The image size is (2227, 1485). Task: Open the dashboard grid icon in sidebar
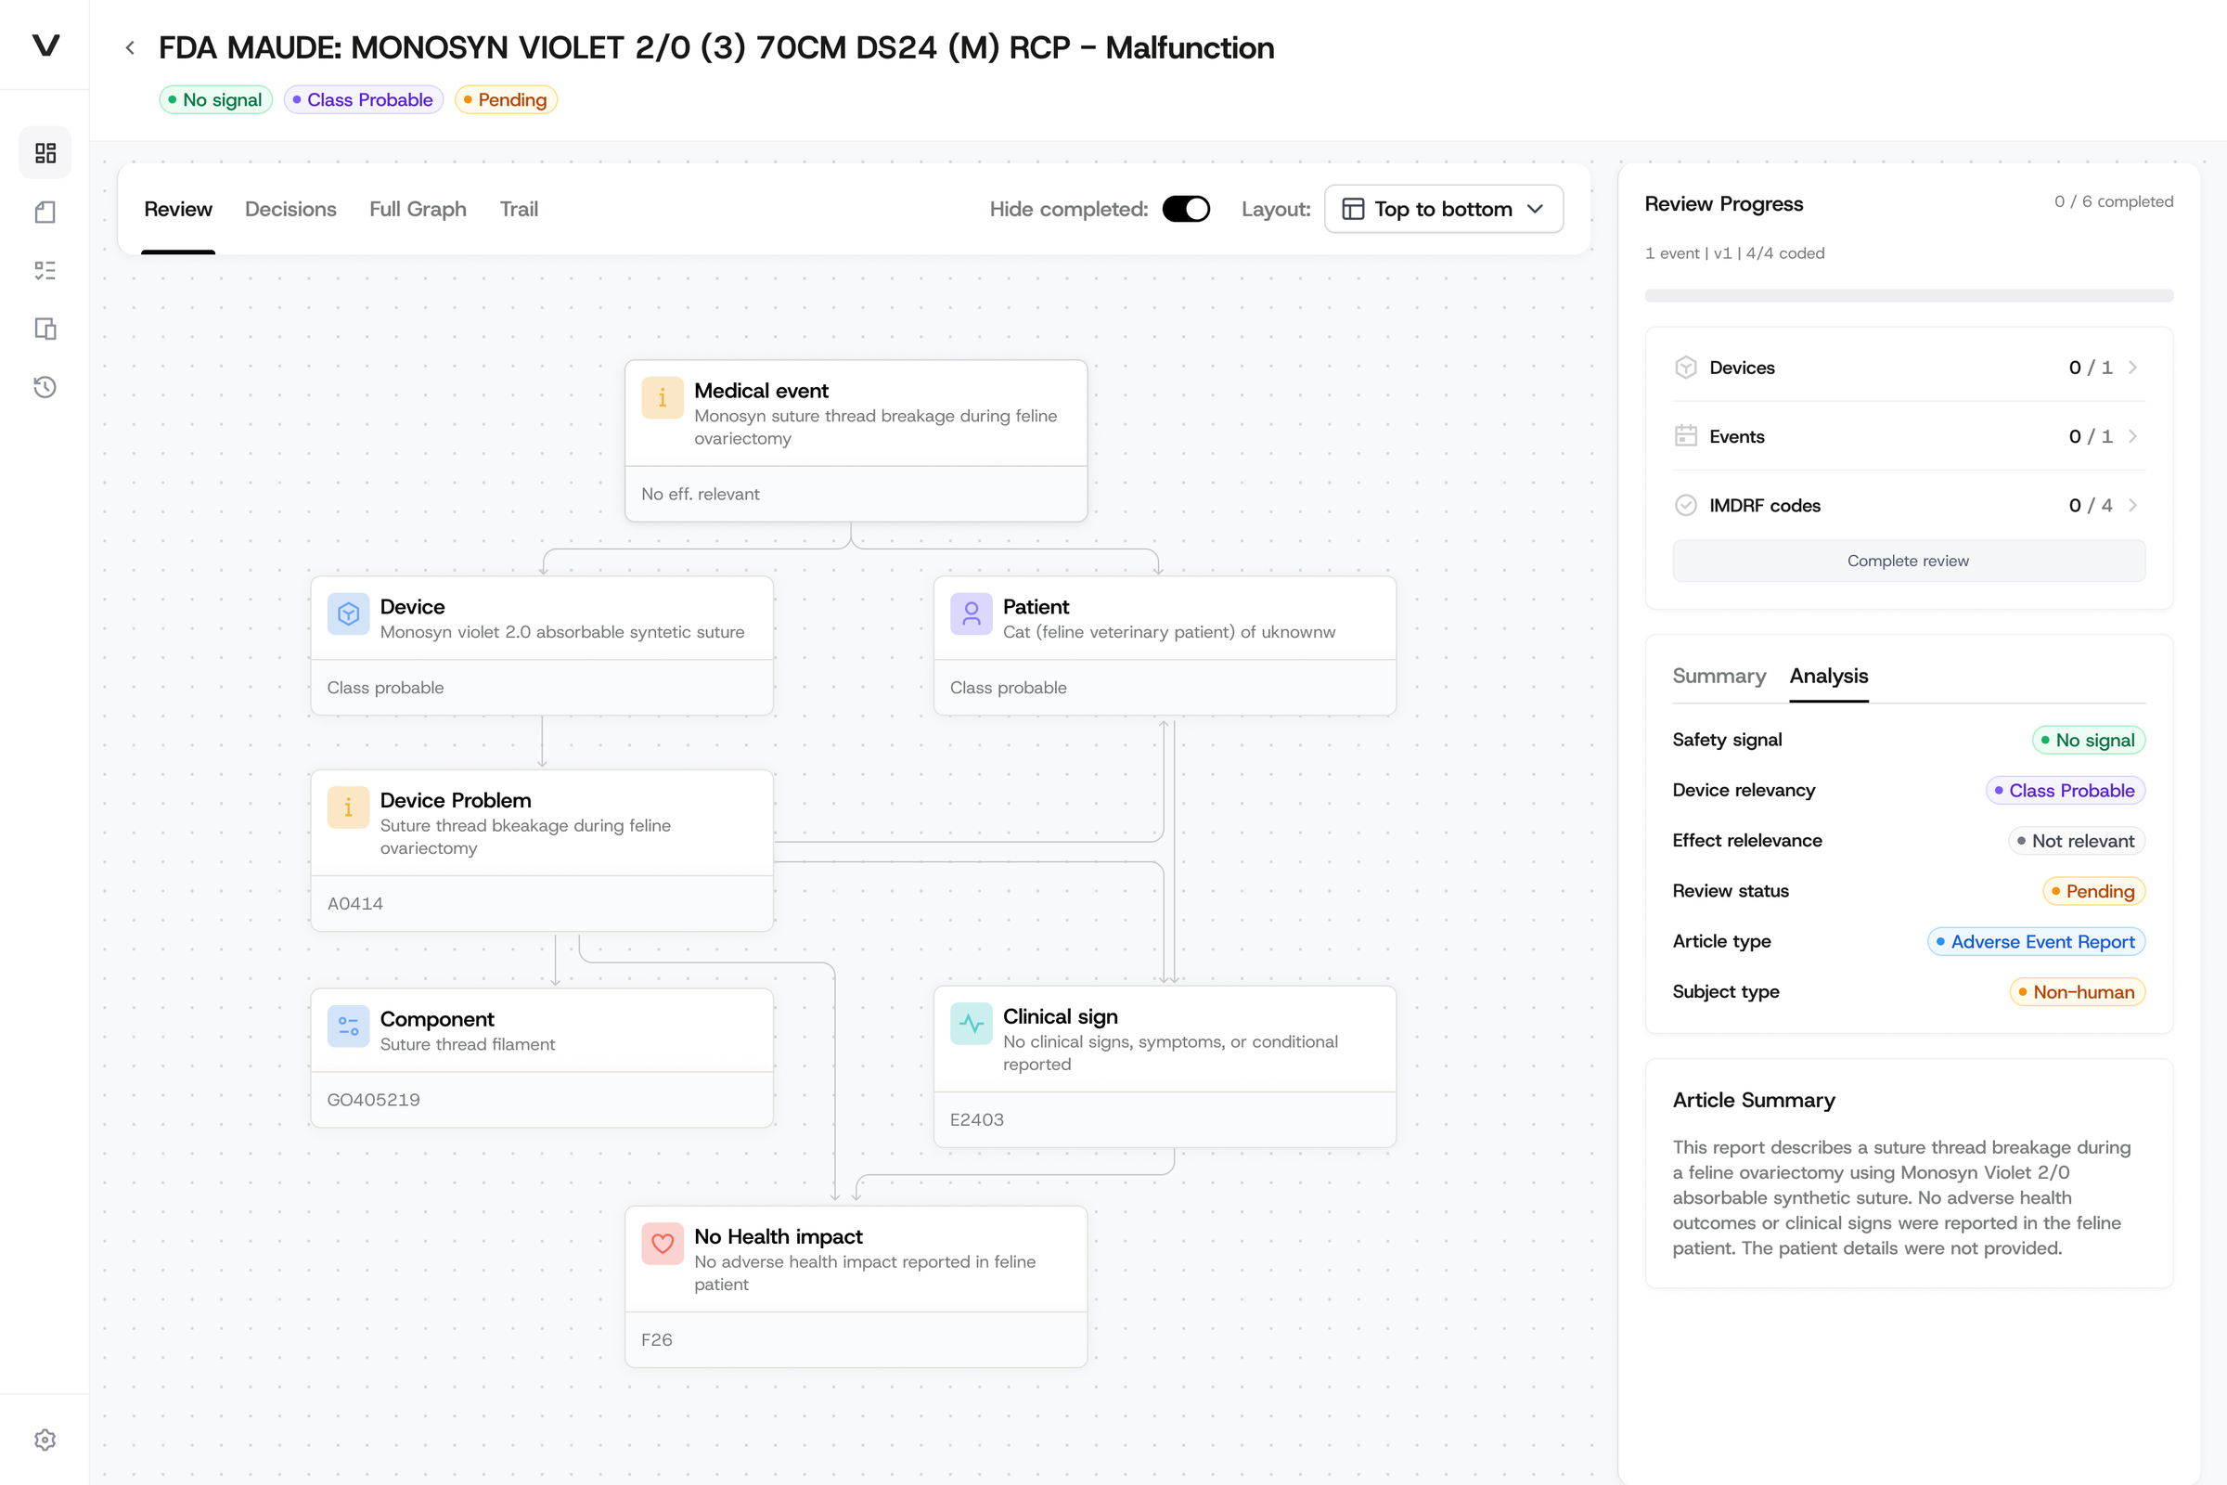(x=45, y=152)
